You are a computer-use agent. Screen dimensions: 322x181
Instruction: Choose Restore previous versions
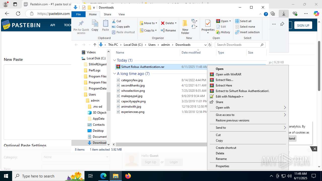pyautogui.click(x=248, y=120)
